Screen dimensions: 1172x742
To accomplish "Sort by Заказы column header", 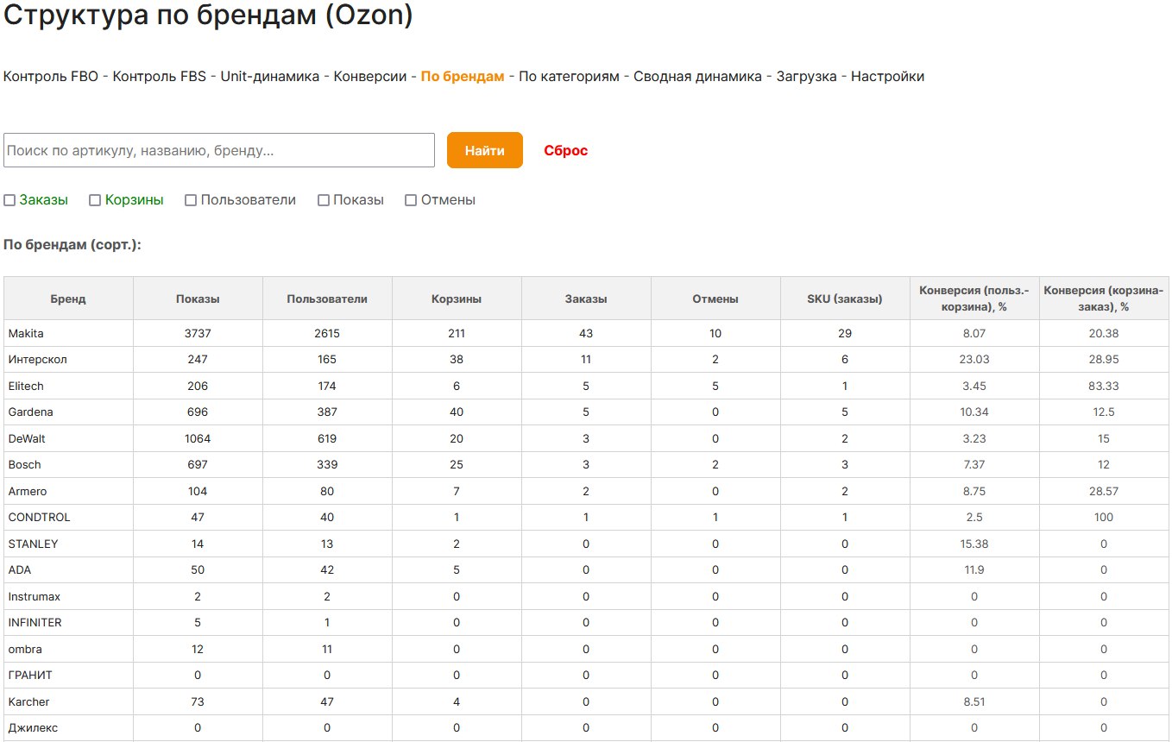I will pyautogui.click(x=586, y=299).
